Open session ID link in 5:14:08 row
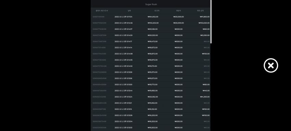The height and width of the screenshot is (131, 291). [x=99, y=54]
